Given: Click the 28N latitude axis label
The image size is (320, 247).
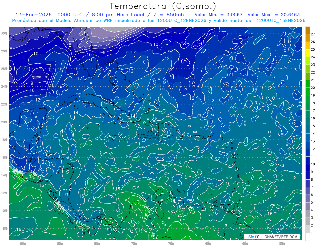Looking at the screenshot, I should coord(4,51).
